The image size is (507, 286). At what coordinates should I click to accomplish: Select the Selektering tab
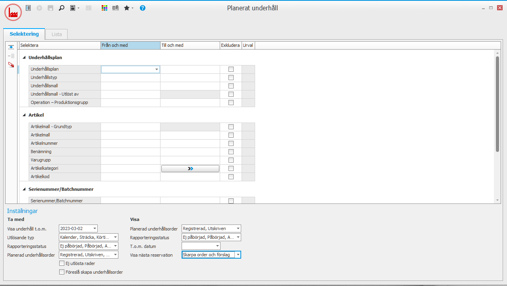[24, 34]
